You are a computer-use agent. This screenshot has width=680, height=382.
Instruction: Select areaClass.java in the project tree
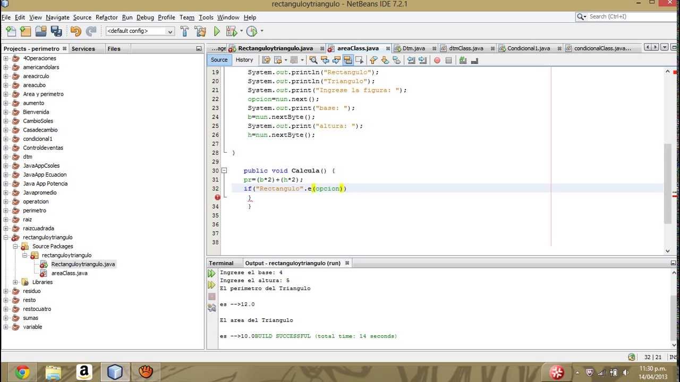tap(69, 273)
